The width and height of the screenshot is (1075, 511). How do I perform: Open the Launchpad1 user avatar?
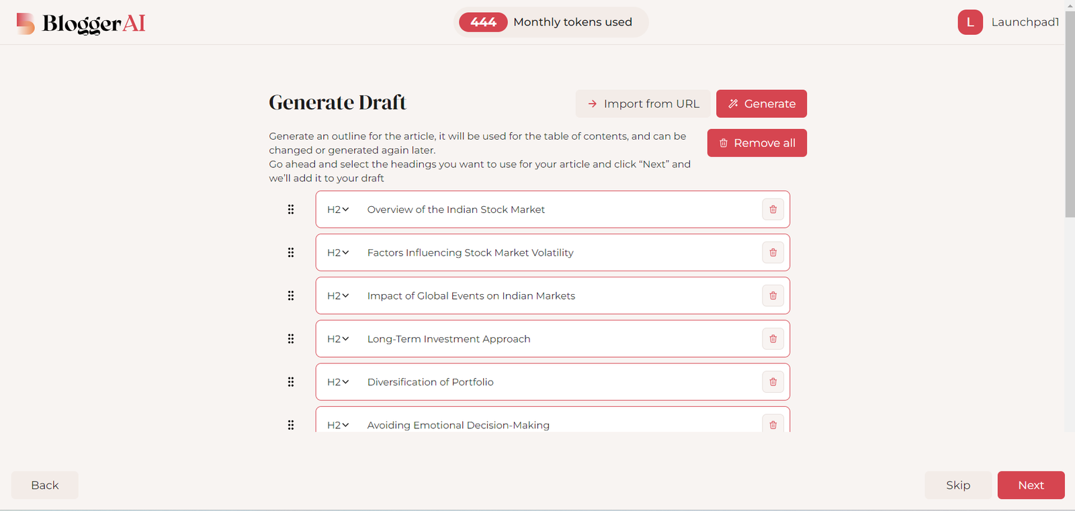tap(970, 22)
